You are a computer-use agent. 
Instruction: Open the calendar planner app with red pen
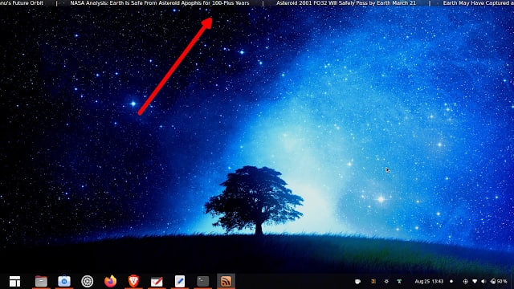pyautogui.click(x=157, y=281)
